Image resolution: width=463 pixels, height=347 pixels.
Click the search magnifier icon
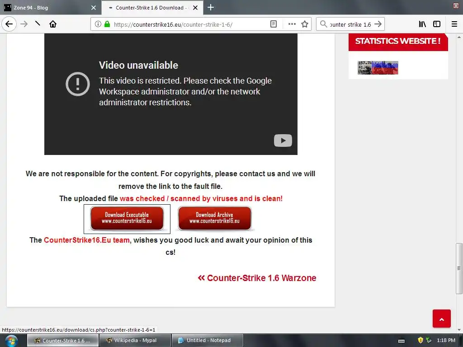(324, 24)
